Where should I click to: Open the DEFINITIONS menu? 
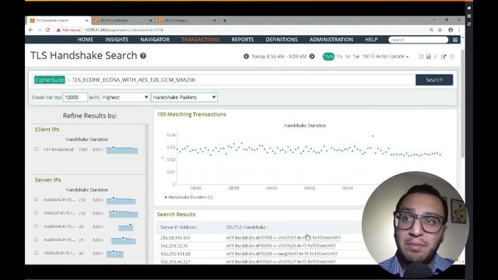pos(282,40)
